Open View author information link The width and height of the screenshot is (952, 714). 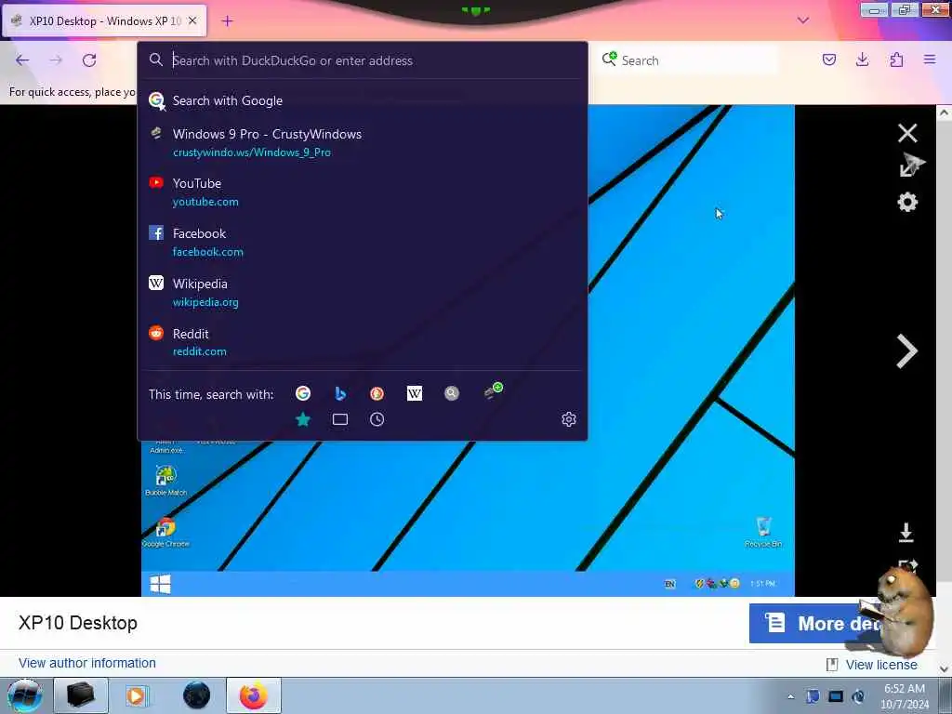86,663
